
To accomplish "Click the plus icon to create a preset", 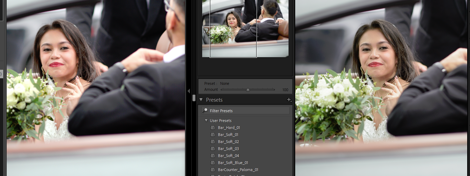I will (x=289, y=100).
